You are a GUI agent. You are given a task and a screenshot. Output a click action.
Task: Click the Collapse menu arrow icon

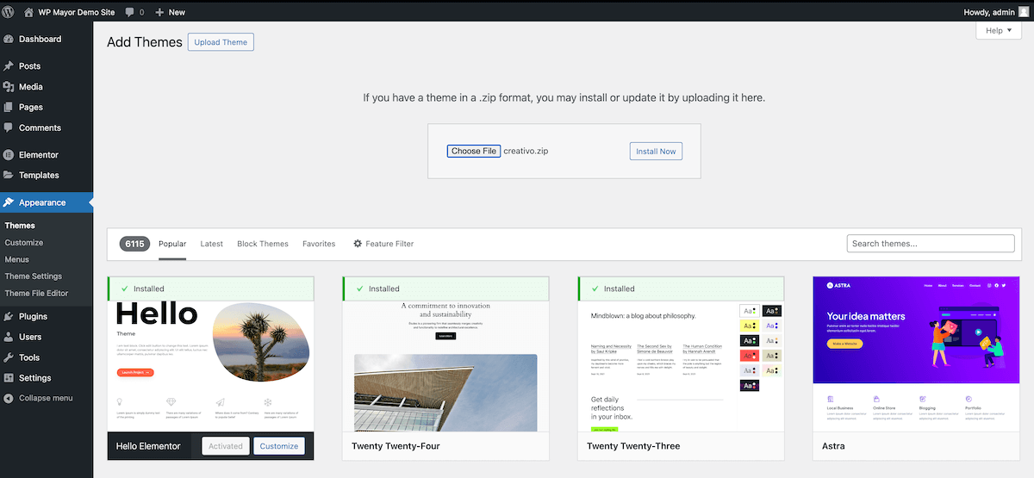pos(9,399)
